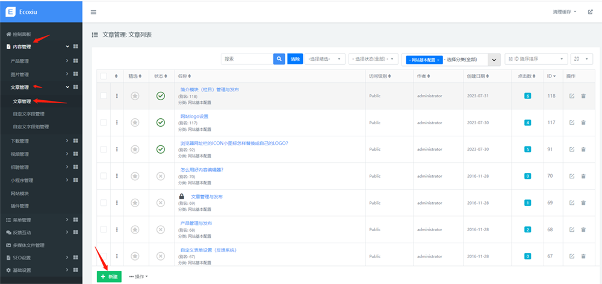Viewport: 602px width, 284px height.
Task: Open the 选择精选 filter dropdown
Action: 326,59
